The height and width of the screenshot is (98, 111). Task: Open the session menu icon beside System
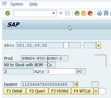(x=5, y=4)
